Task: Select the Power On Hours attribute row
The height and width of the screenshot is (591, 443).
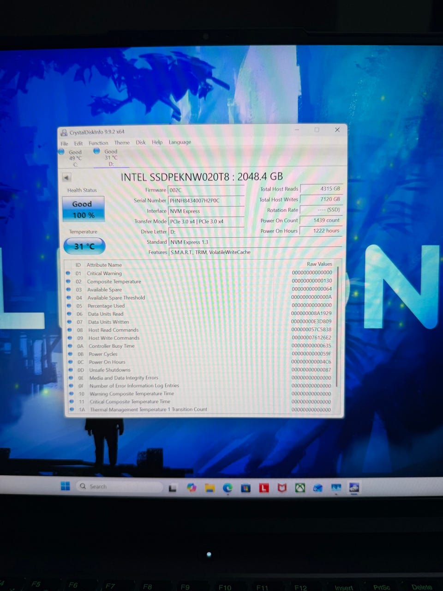Action: tap(201, 362)
